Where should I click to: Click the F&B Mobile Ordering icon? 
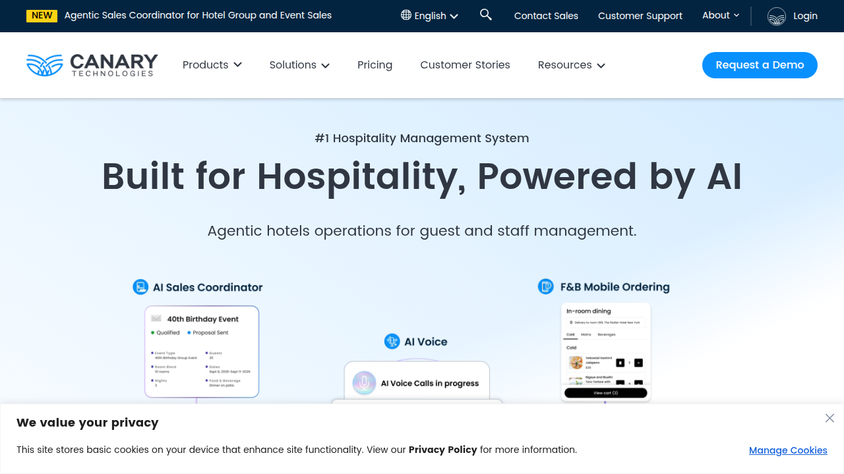(x=546, y=286)
